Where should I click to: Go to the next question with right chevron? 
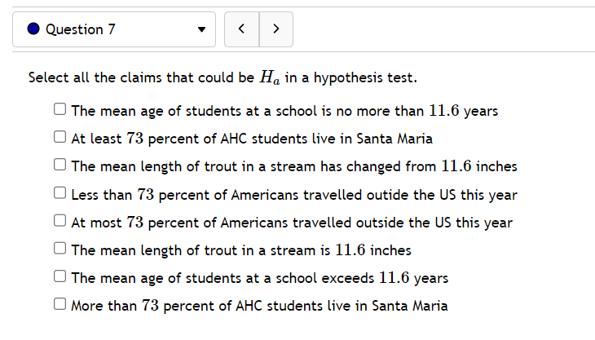tap(276, 29)
